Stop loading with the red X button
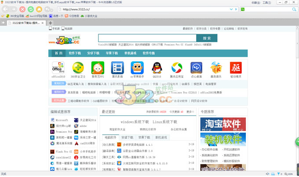The width and height of the screenshot is (299, 177). (22, 9)
